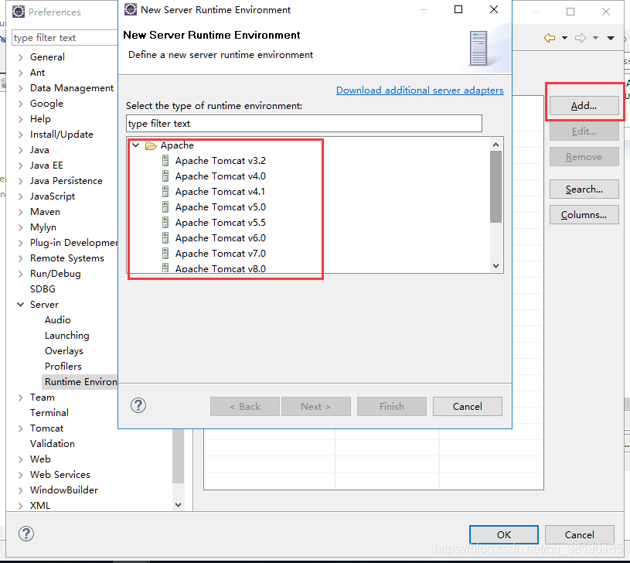Expand the Data Management node
The height and width of the screenshot is (563, 630).
click(x=21, y=88)
